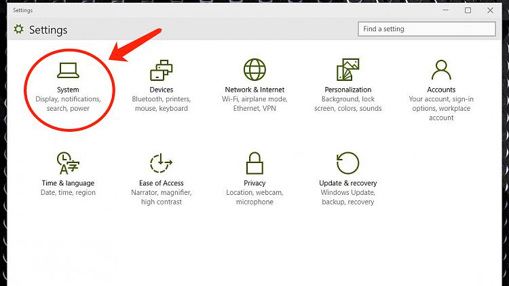The width and height of the screenshot is (509, 286).
Task: Click 'Narrator, magnifier, high contrast' description
Action: (x=162, y=197)
